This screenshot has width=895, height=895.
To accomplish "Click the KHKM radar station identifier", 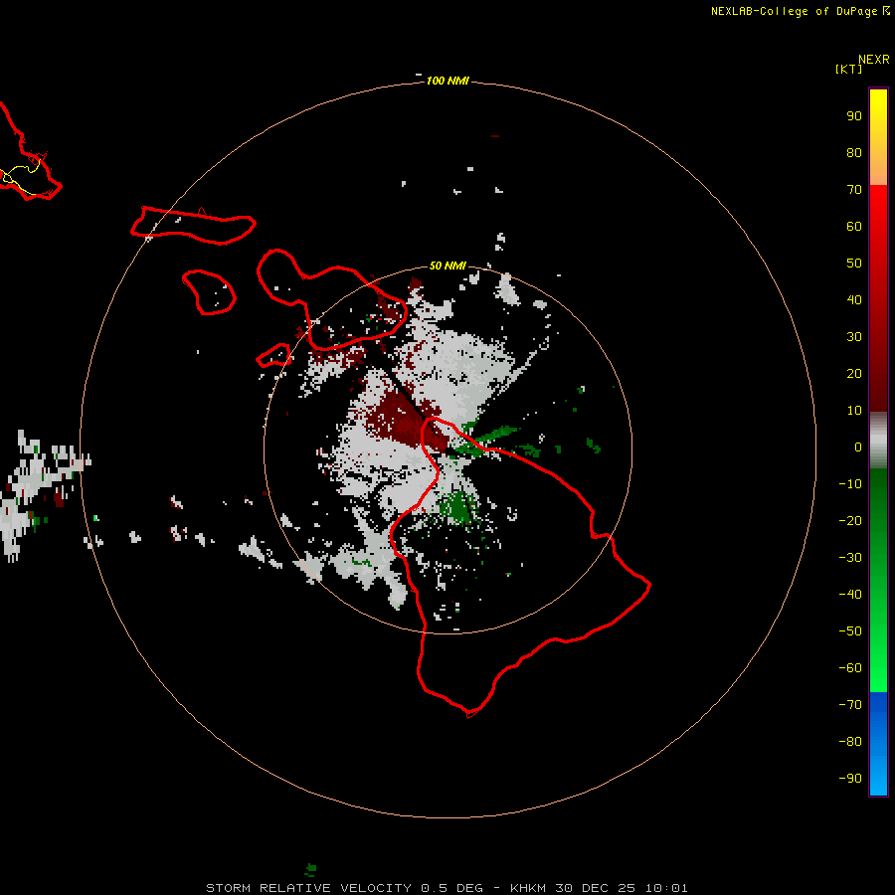I will point(528,888).
